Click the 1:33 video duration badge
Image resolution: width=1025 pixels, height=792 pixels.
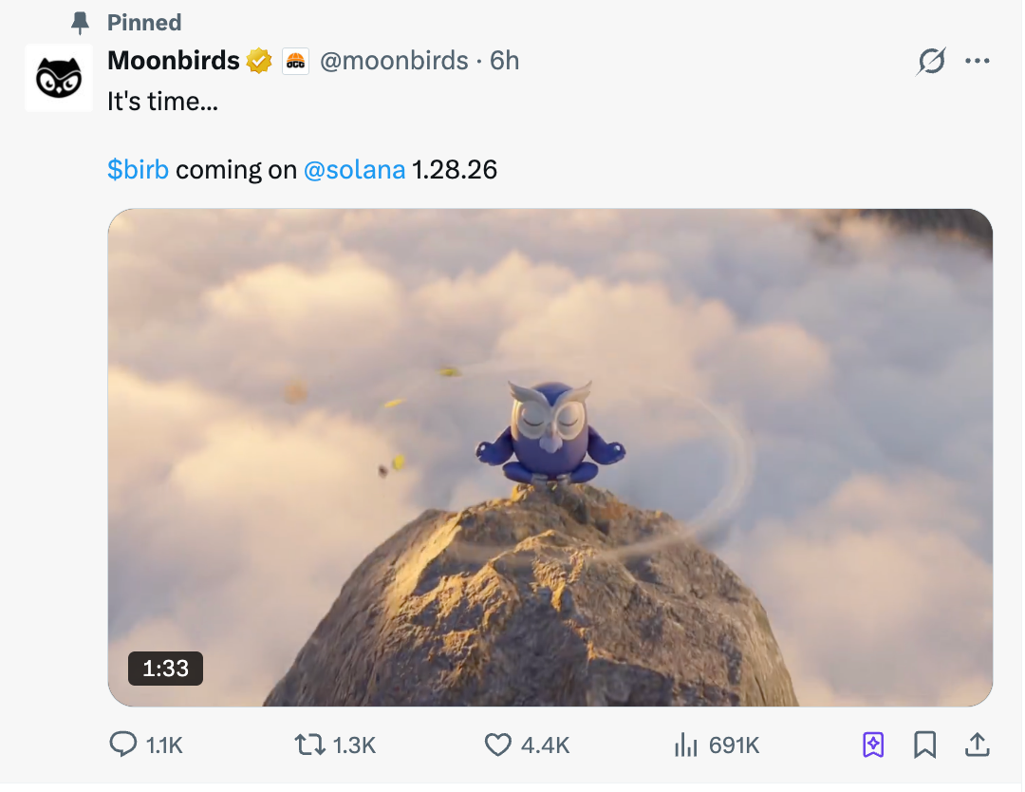click(165, 669)
